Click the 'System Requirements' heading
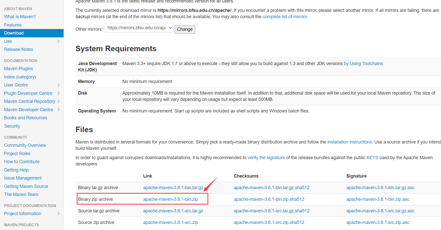 [116, 49]
